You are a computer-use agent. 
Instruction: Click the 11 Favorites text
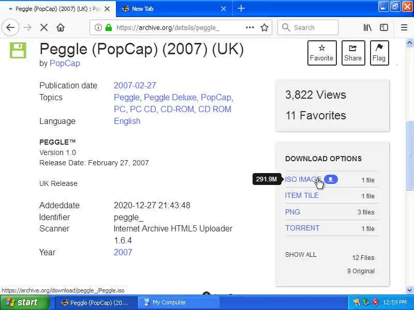coord(316,115)
